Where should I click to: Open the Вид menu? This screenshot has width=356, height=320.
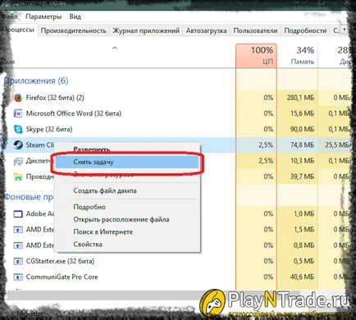tap(75, 16)
